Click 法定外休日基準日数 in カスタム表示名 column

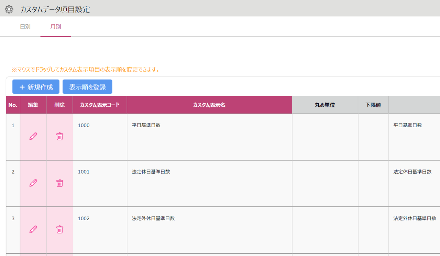[x=154, y=218]
